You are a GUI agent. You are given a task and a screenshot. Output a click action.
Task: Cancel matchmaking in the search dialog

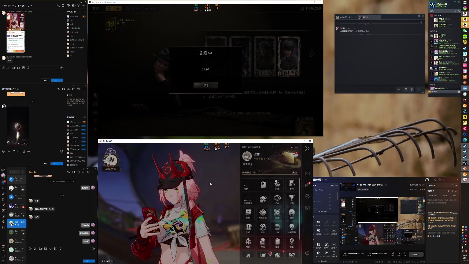point(206,85)
